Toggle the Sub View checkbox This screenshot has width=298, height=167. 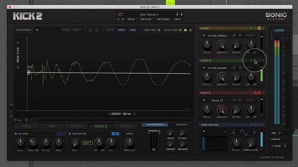[x=159, y=30]
